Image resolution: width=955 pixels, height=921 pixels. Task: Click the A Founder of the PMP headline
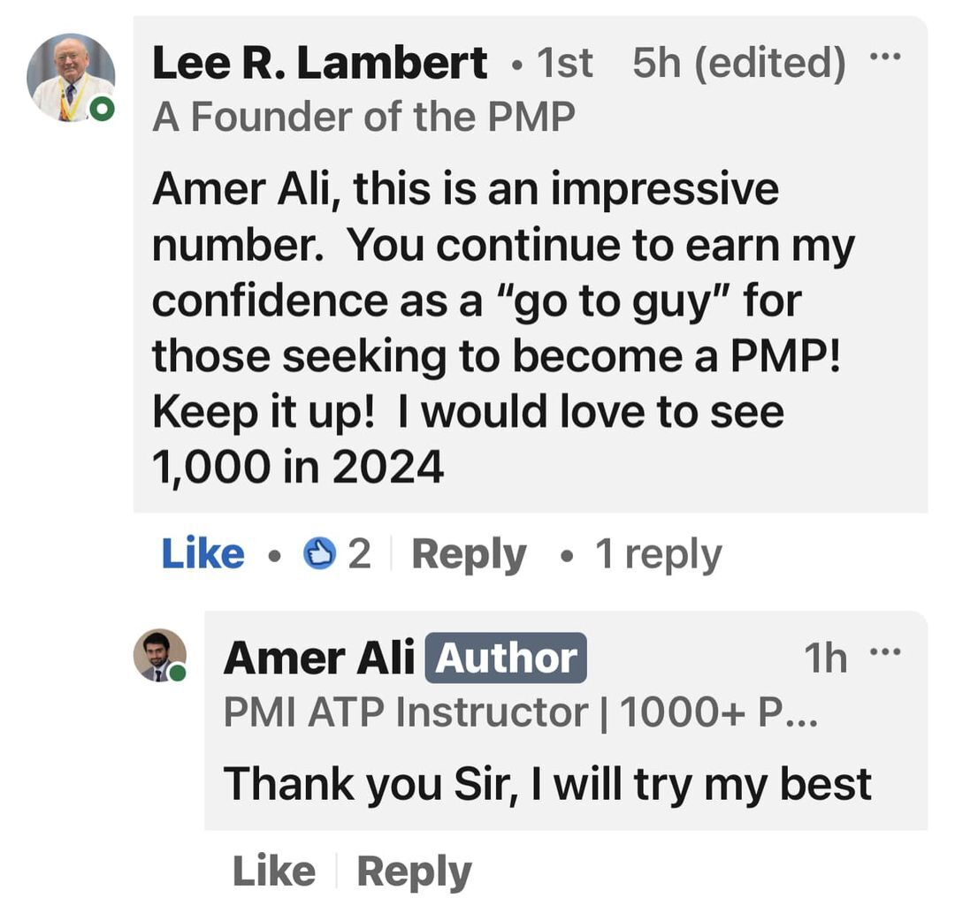click(x=363, y=117)
